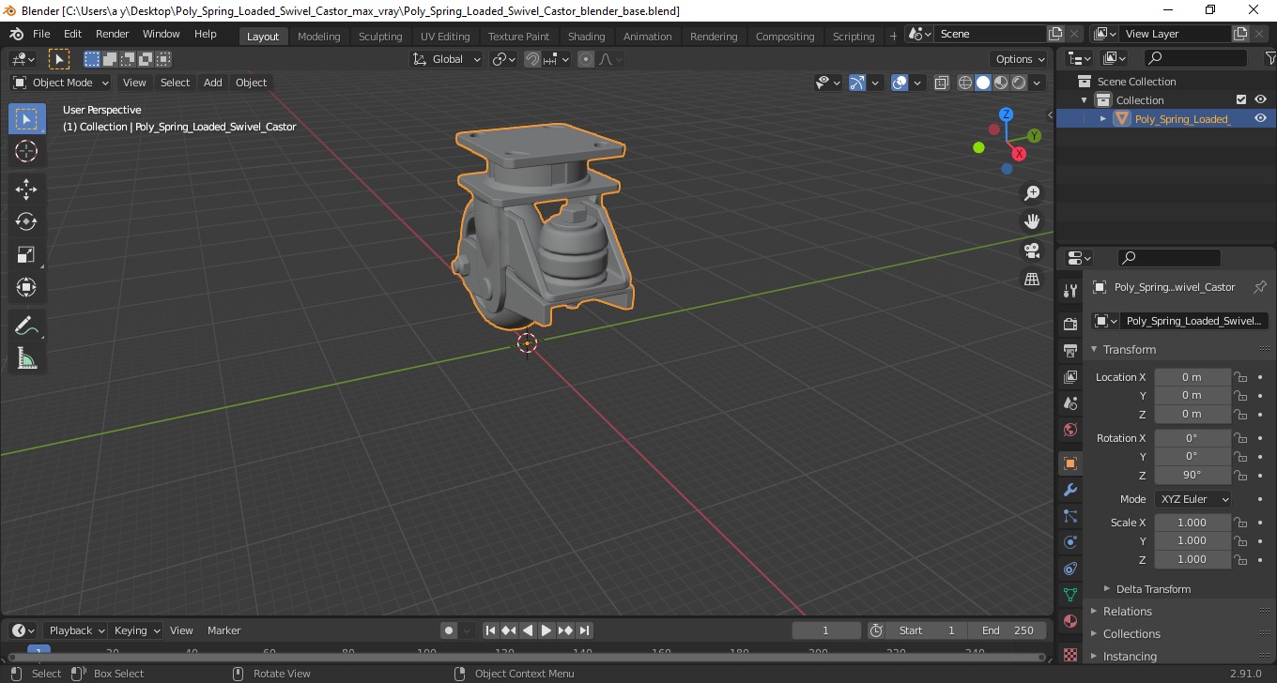Image resolution: width=1277 pixels, height=683 pixels.
Task: Click the red X axis gizmo ball
Action: [1019, 153]
